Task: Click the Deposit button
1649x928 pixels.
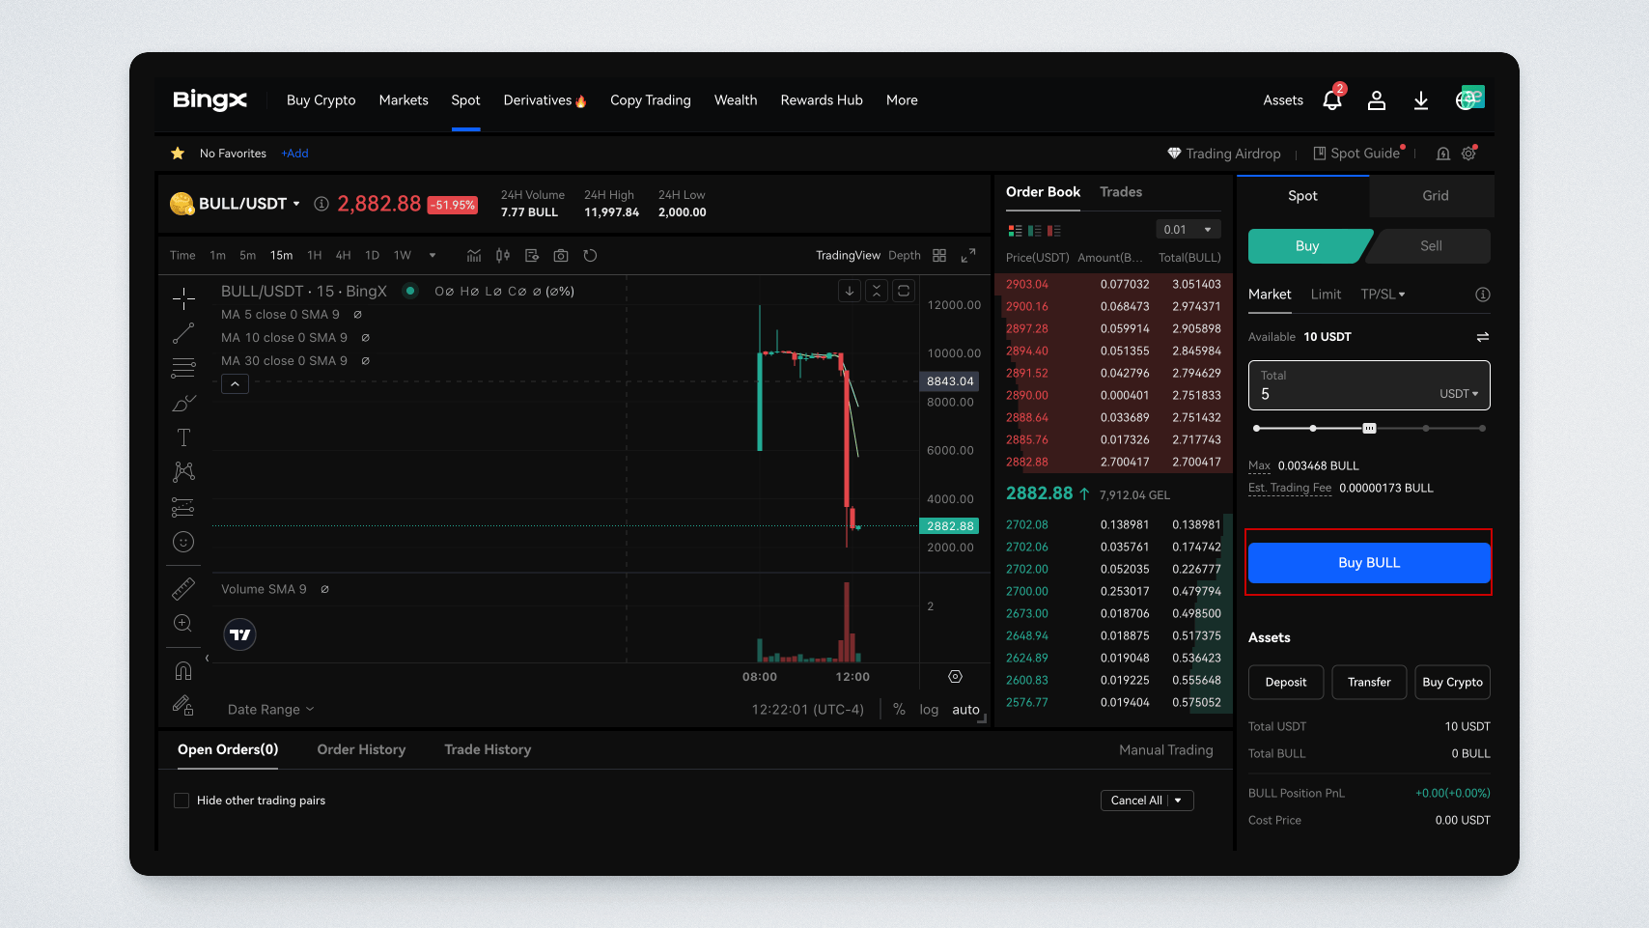Action: 1286,682
